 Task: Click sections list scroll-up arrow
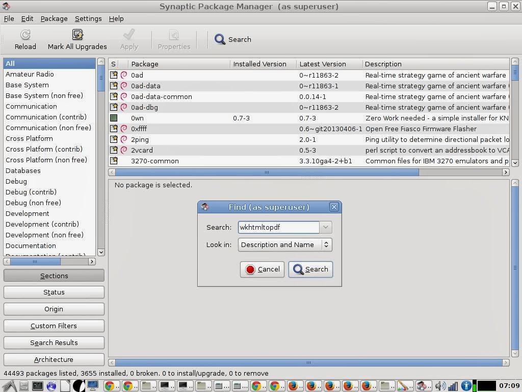click(x=101, y=62)
